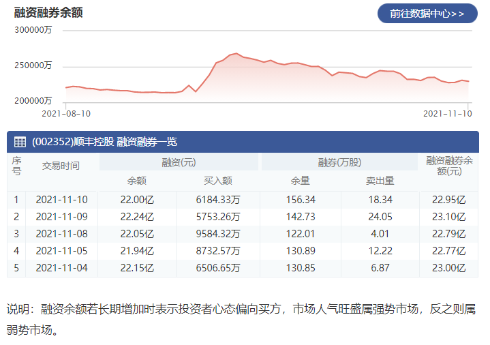Viewport: 490px width, 345px height.
Task: Click the 156.34 remaining volume cell
Action: 301,200
